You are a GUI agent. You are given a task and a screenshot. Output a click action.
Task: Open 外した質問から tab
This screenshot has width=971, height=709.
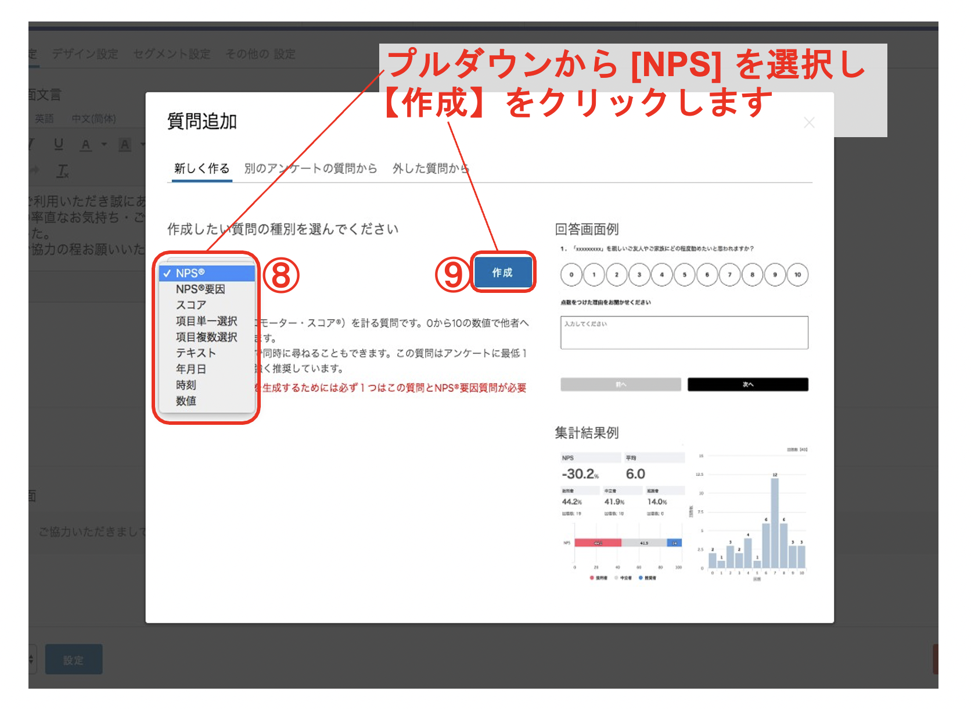tap(430, 169)
